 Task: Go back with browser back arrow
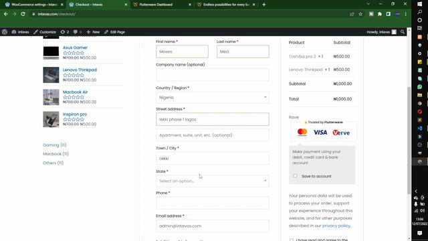coord(6,14)
